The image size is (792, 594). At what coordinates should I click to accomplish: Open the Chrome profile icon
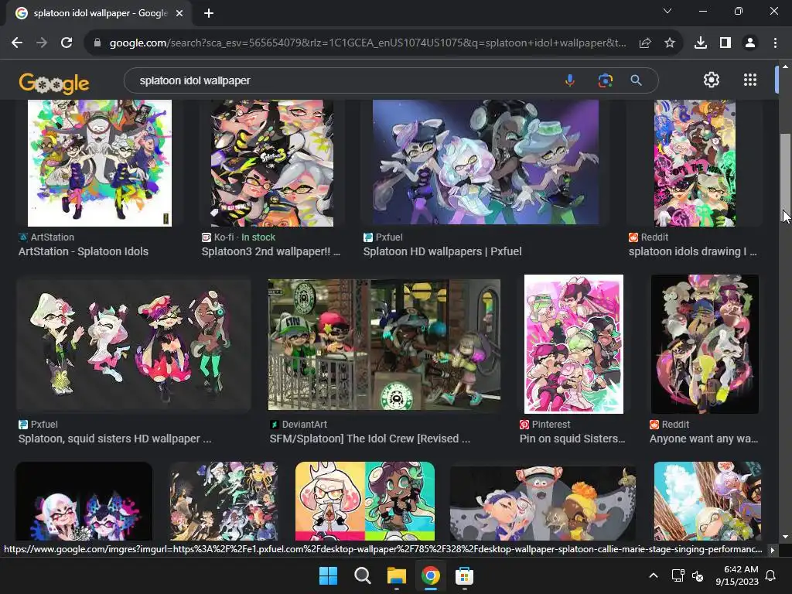750,43
